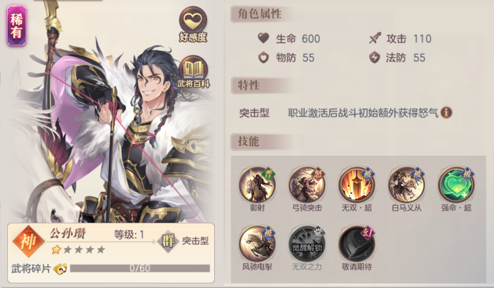This screenshot has width=494, height=288.
Task: Select the 弓骑突击 skill icon
Action: [x=307, y=185]
